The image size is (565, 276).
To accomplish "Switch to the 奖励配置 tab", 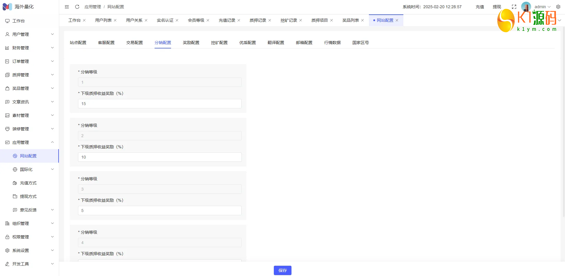I will pyautogui.click(x=191, y=43).
